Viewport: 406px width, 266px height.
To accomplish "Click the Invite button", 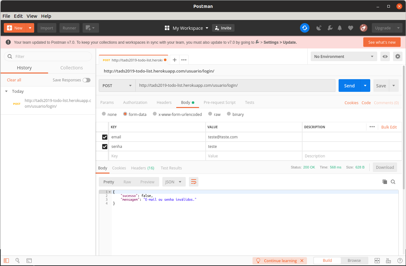I will click(x=223, y=28).
